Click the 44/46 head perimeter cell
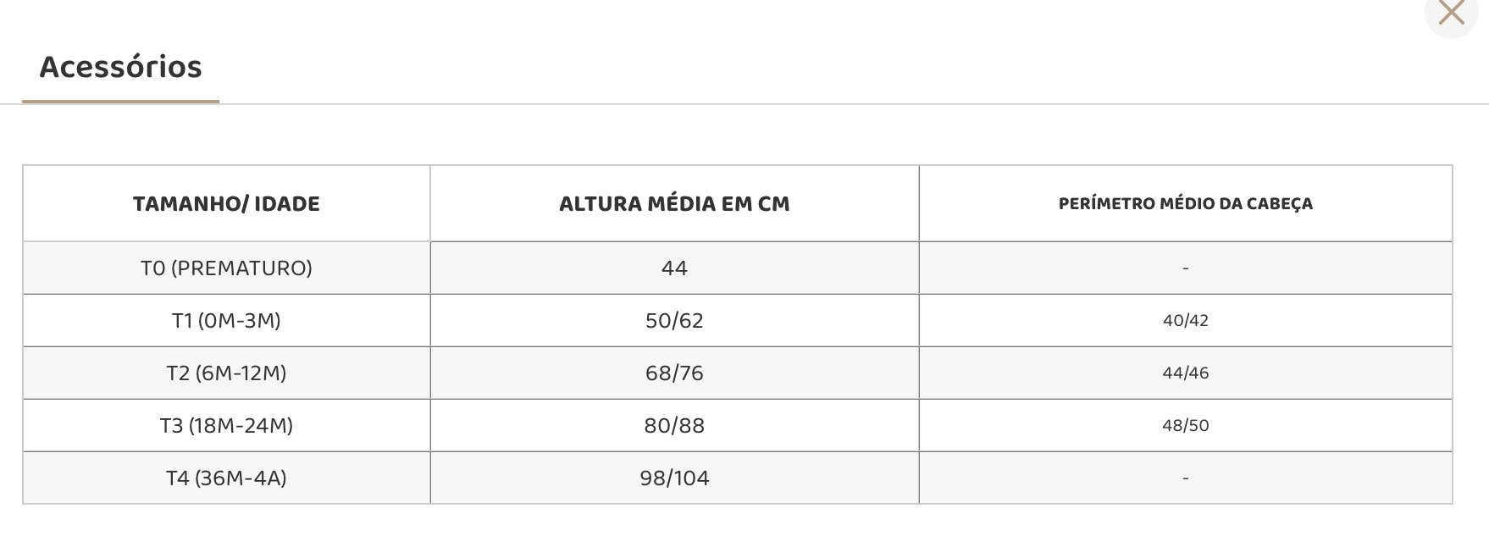Screen dimensions: 1489x547 point(1185,373)
